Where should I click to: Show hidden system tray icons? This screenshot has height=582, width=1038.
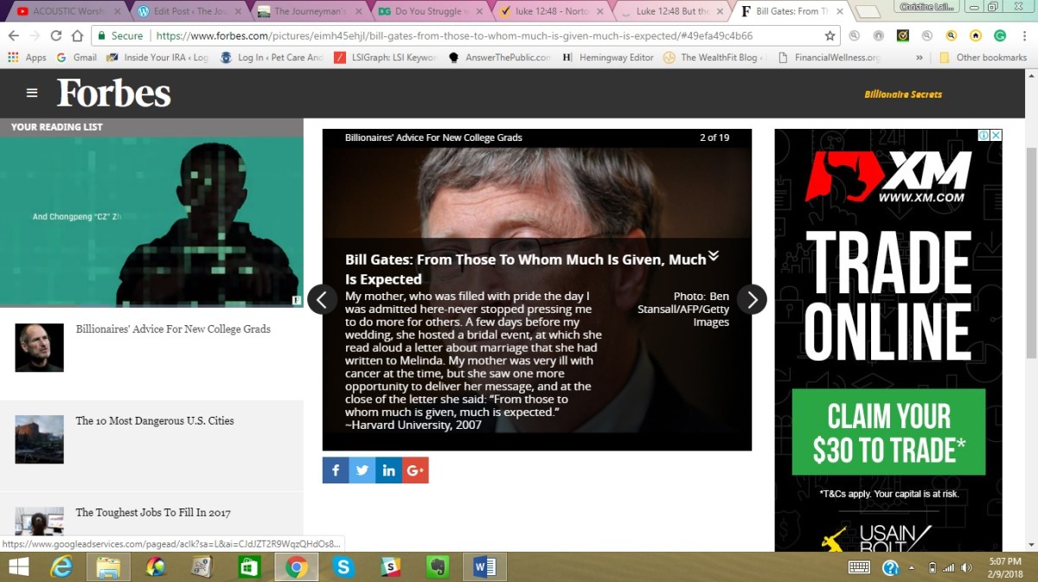911,568
